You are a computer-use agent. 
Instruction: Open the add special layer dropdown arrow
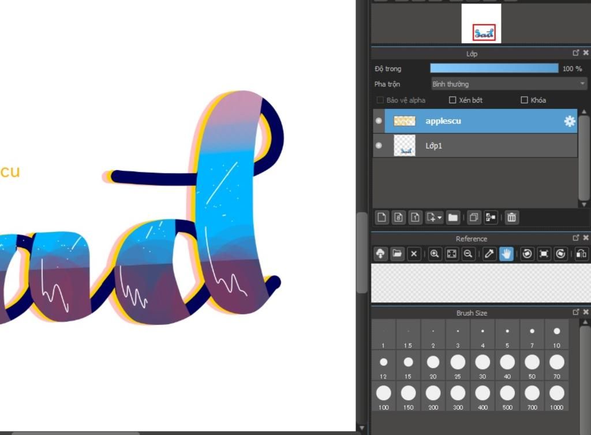click(x=439, y=217)
